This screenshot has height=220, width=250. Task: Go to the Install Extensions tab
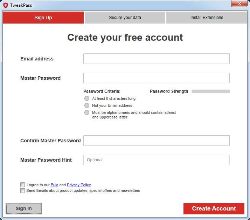(x=207, y=18)
